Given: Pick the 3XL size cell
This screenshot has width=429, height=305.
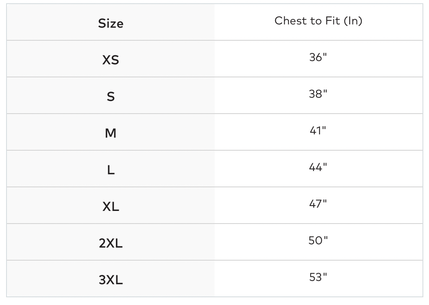Looking at the screenshot, I should coord(111,280).
